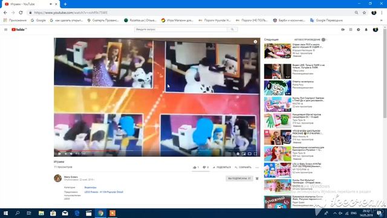Open the YouTube apps grid icon
Viewport: 387px width, 218px height.
pyautogui.click(x=351, y=30)
